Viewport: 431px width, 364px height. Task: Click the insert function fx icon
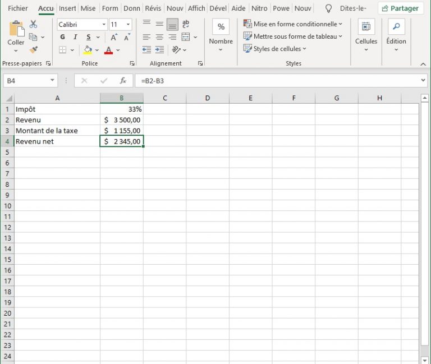tap(123, 81)
